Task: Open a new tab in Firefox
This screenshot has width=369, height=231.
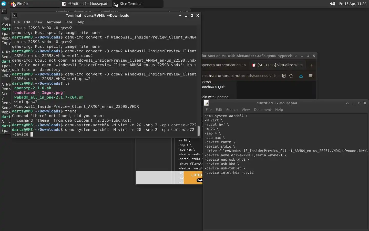Action: [x=311, y=65]
